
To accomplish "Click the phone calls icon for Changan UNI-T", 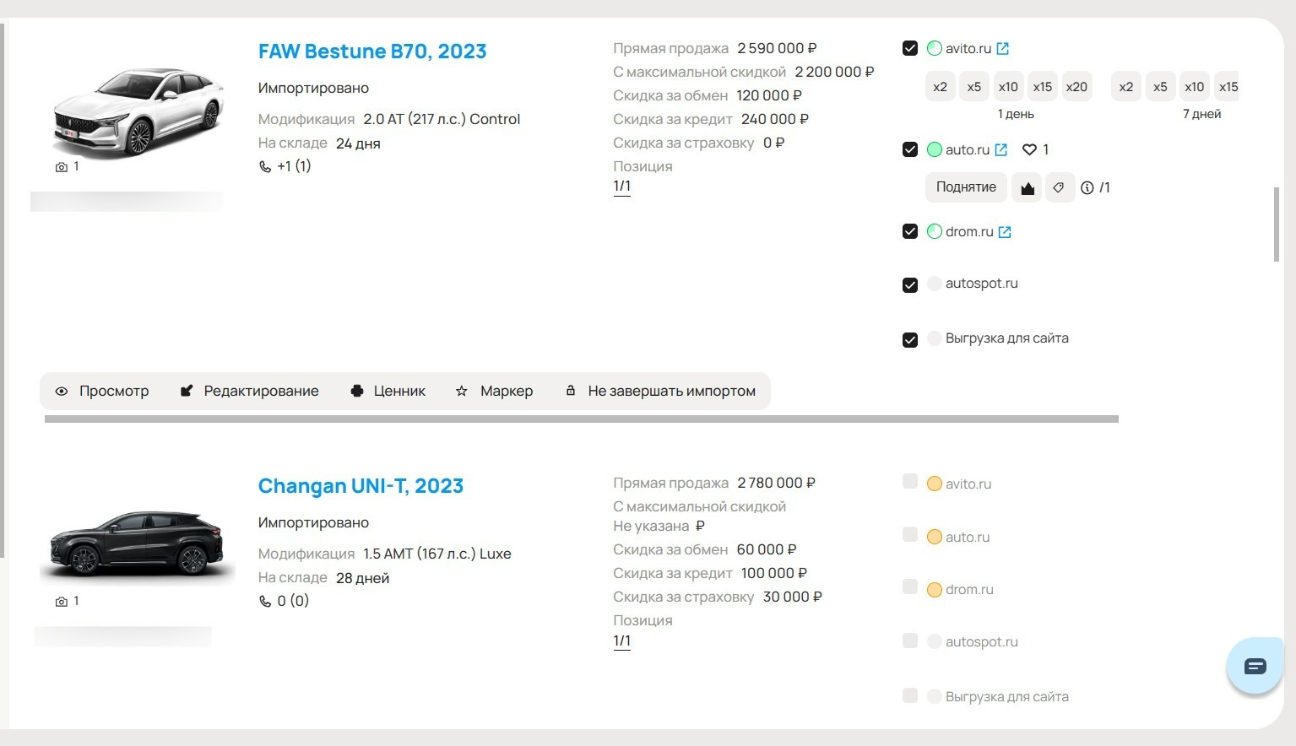I will (264, 602).
